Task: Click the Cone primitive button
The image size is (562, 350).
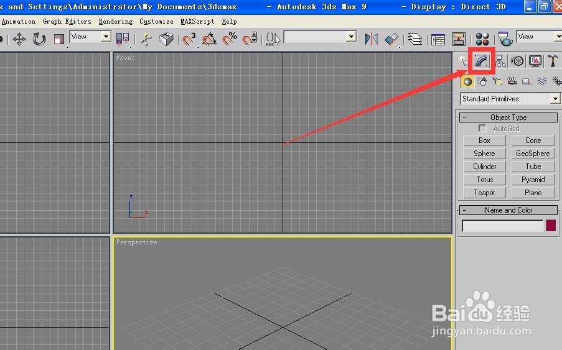Action: click(533, 140)
